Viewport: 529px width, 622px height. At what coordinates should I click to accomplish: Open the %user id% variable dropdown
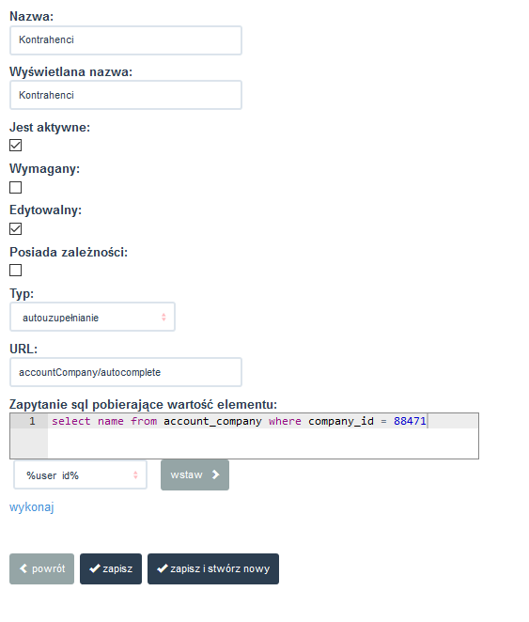(x=81, y=474)
